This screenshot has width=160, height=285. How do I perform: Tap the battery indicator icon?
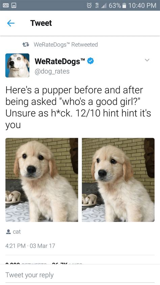pyautogui.click(x=124, y=5)
